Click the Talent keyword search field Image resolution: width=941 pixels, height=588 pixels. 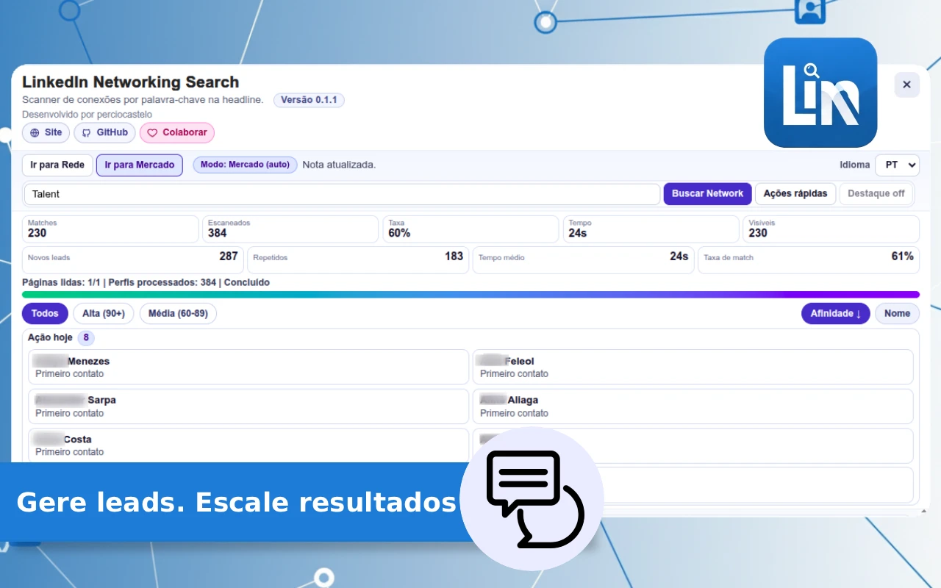click(342, 194)
